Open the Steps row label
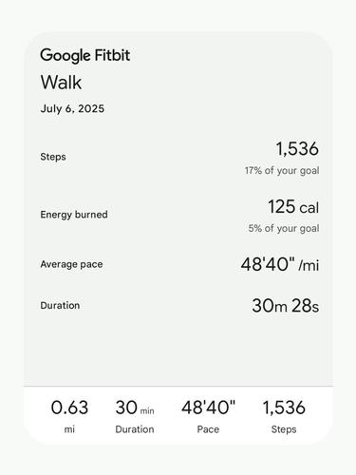The image size is (356, 475). [53, 157]
